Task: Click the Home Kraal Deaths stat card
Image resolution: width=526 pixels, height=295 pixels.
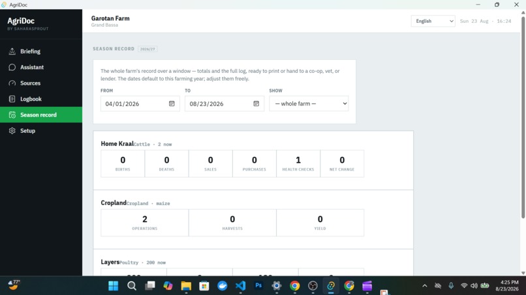Action: [x=166, y=163]
